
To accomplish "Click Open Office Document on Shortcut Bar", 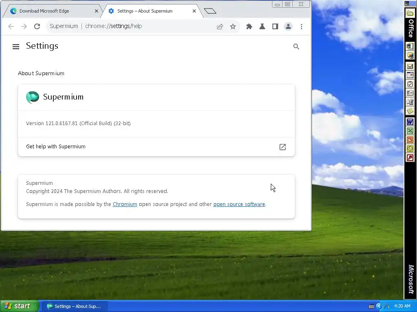I will [x=410, y=55].
